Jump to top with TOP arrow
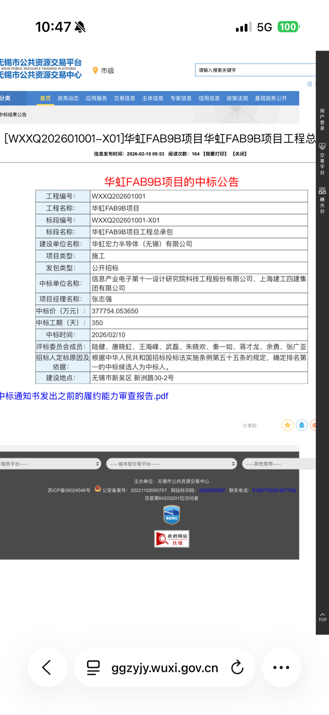The width and height of the screenshot is (329, 715). (322, 617)
